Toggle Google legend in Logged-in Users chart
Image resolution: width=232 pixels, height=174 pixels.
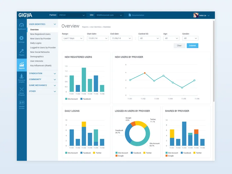pos(119,156)
